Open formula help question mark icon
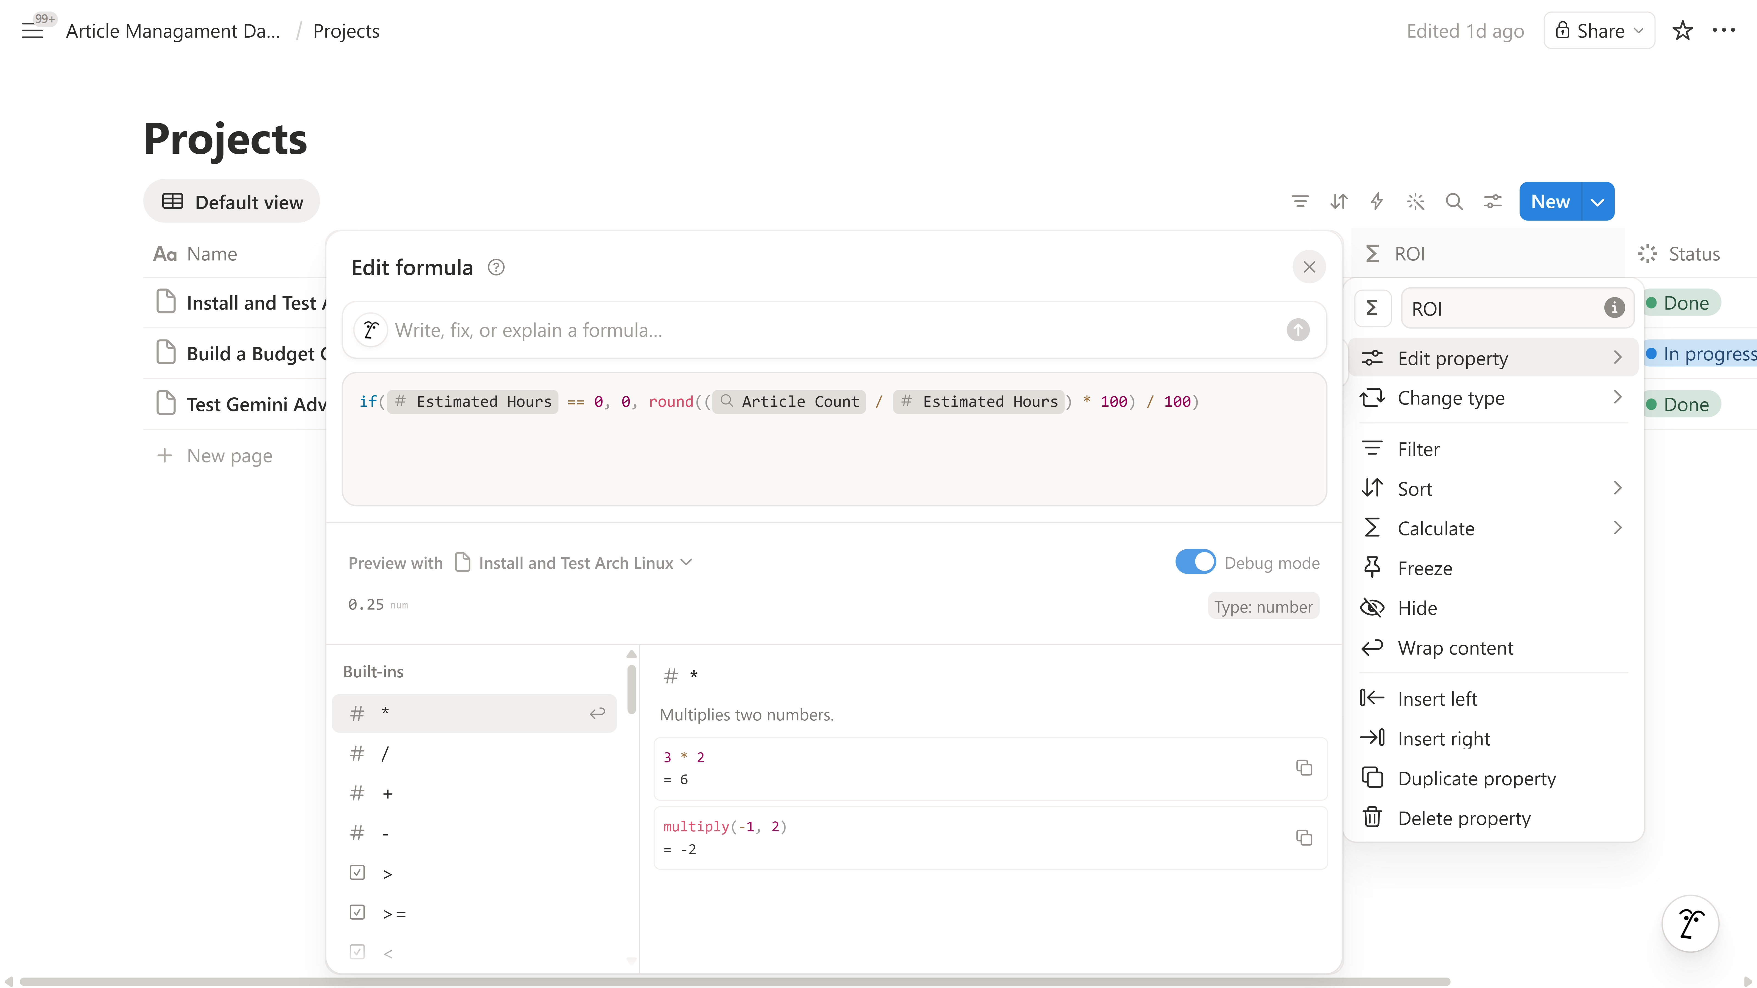 (x=496, y=267)
